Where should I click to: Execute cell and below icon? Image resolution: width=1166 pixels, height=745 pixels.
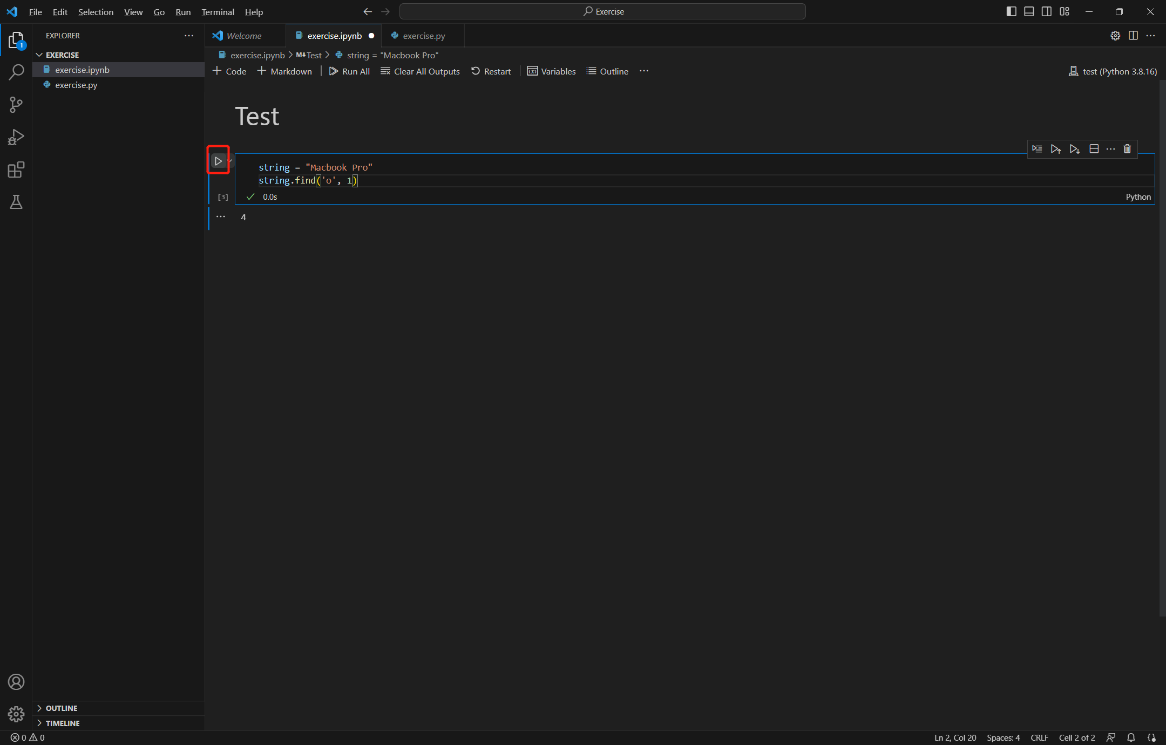click(x=1074, y=149)
